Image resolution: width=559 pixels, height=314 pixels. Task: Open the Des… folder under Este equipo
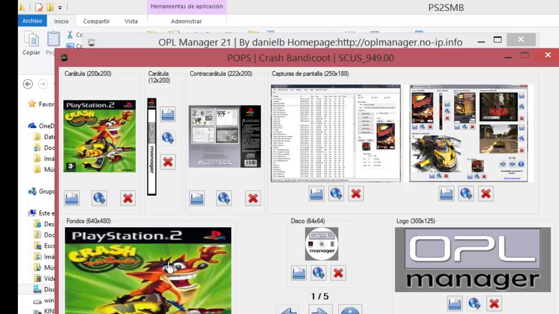click(x=44, y=224)
